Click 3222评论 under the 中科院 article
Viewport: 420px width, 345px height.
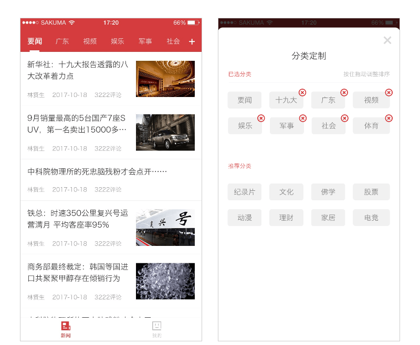[x=108, y=190]
